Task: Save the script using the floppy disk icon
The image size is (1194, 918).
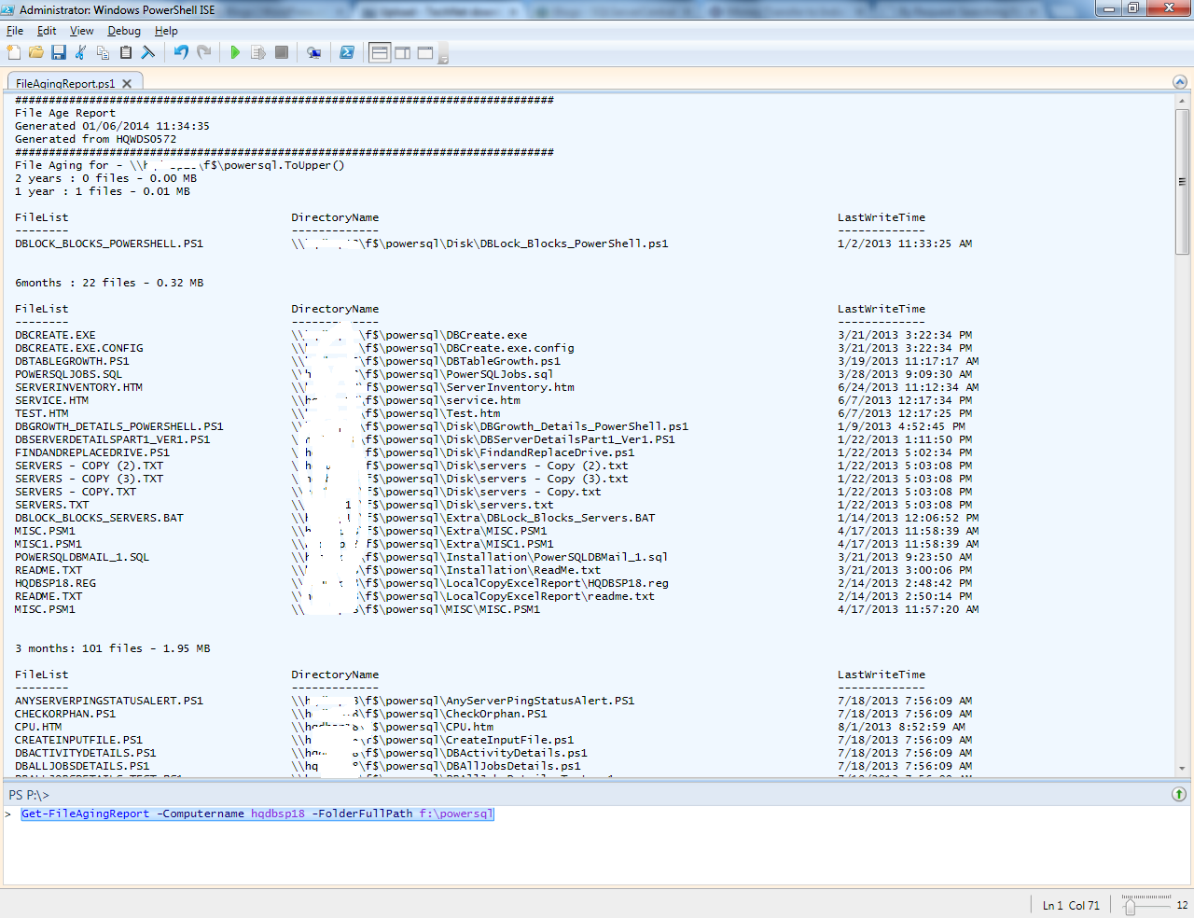Action: coord(59,52)
